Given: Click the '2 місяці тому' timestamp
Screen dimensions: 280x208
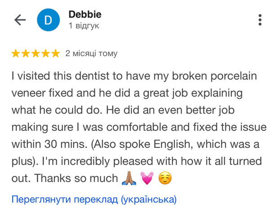Looking at the screenshot, I should pyautogui.click(x=91, y=53).
